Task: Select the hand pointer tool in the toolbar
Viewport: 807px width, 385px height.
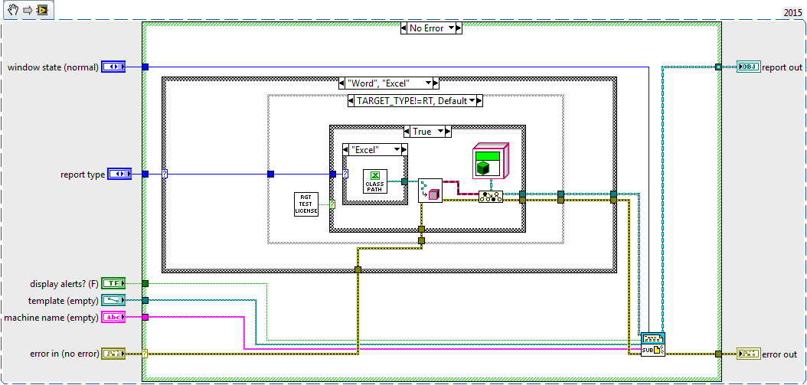Action: [13, 9]
